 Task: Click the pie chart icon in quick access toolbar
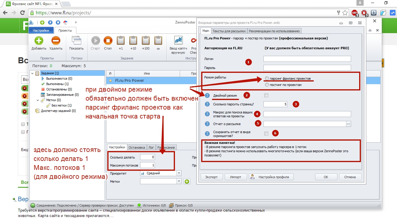(66, 22)
